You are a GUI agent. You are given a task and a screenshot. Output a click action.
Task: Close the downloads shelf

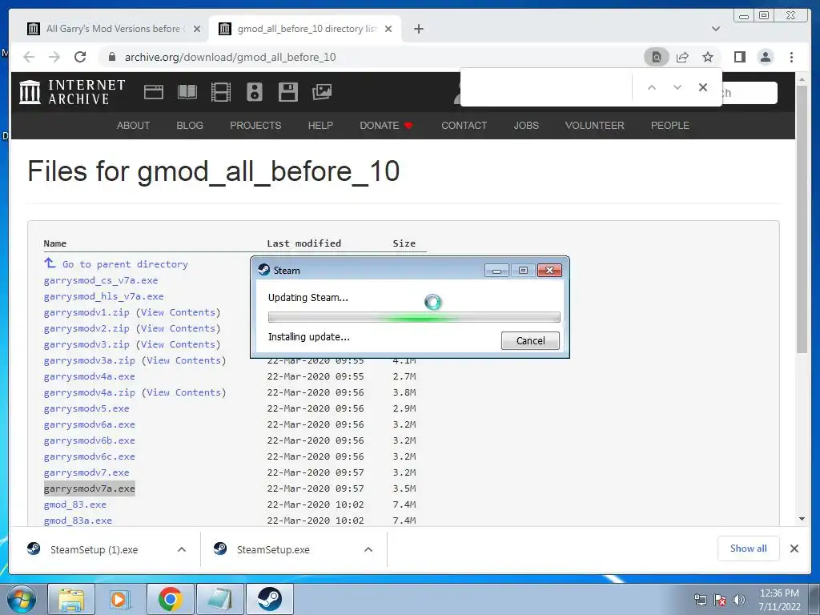pos(794,549)
